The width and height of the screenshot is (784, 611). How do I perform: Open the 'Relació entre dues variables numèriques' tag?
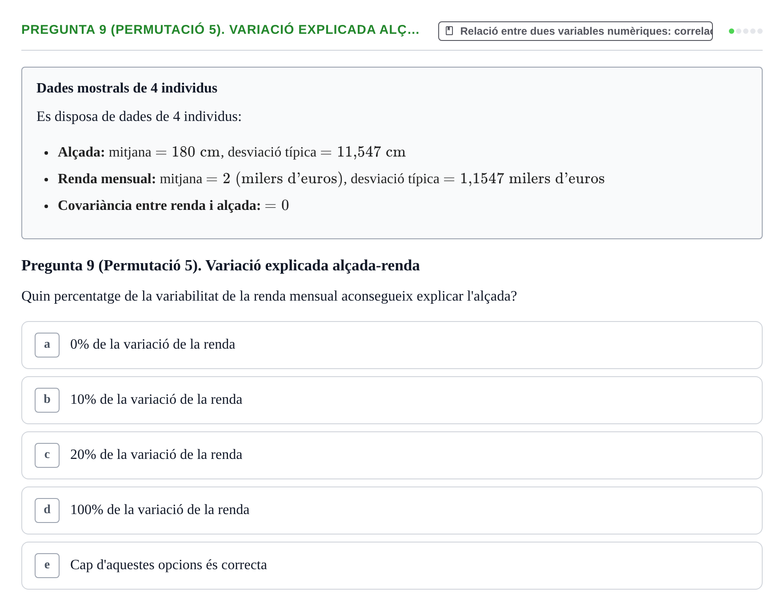(x=575, y=31)
